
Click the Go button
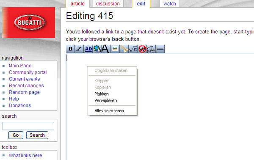coord(16,135)
